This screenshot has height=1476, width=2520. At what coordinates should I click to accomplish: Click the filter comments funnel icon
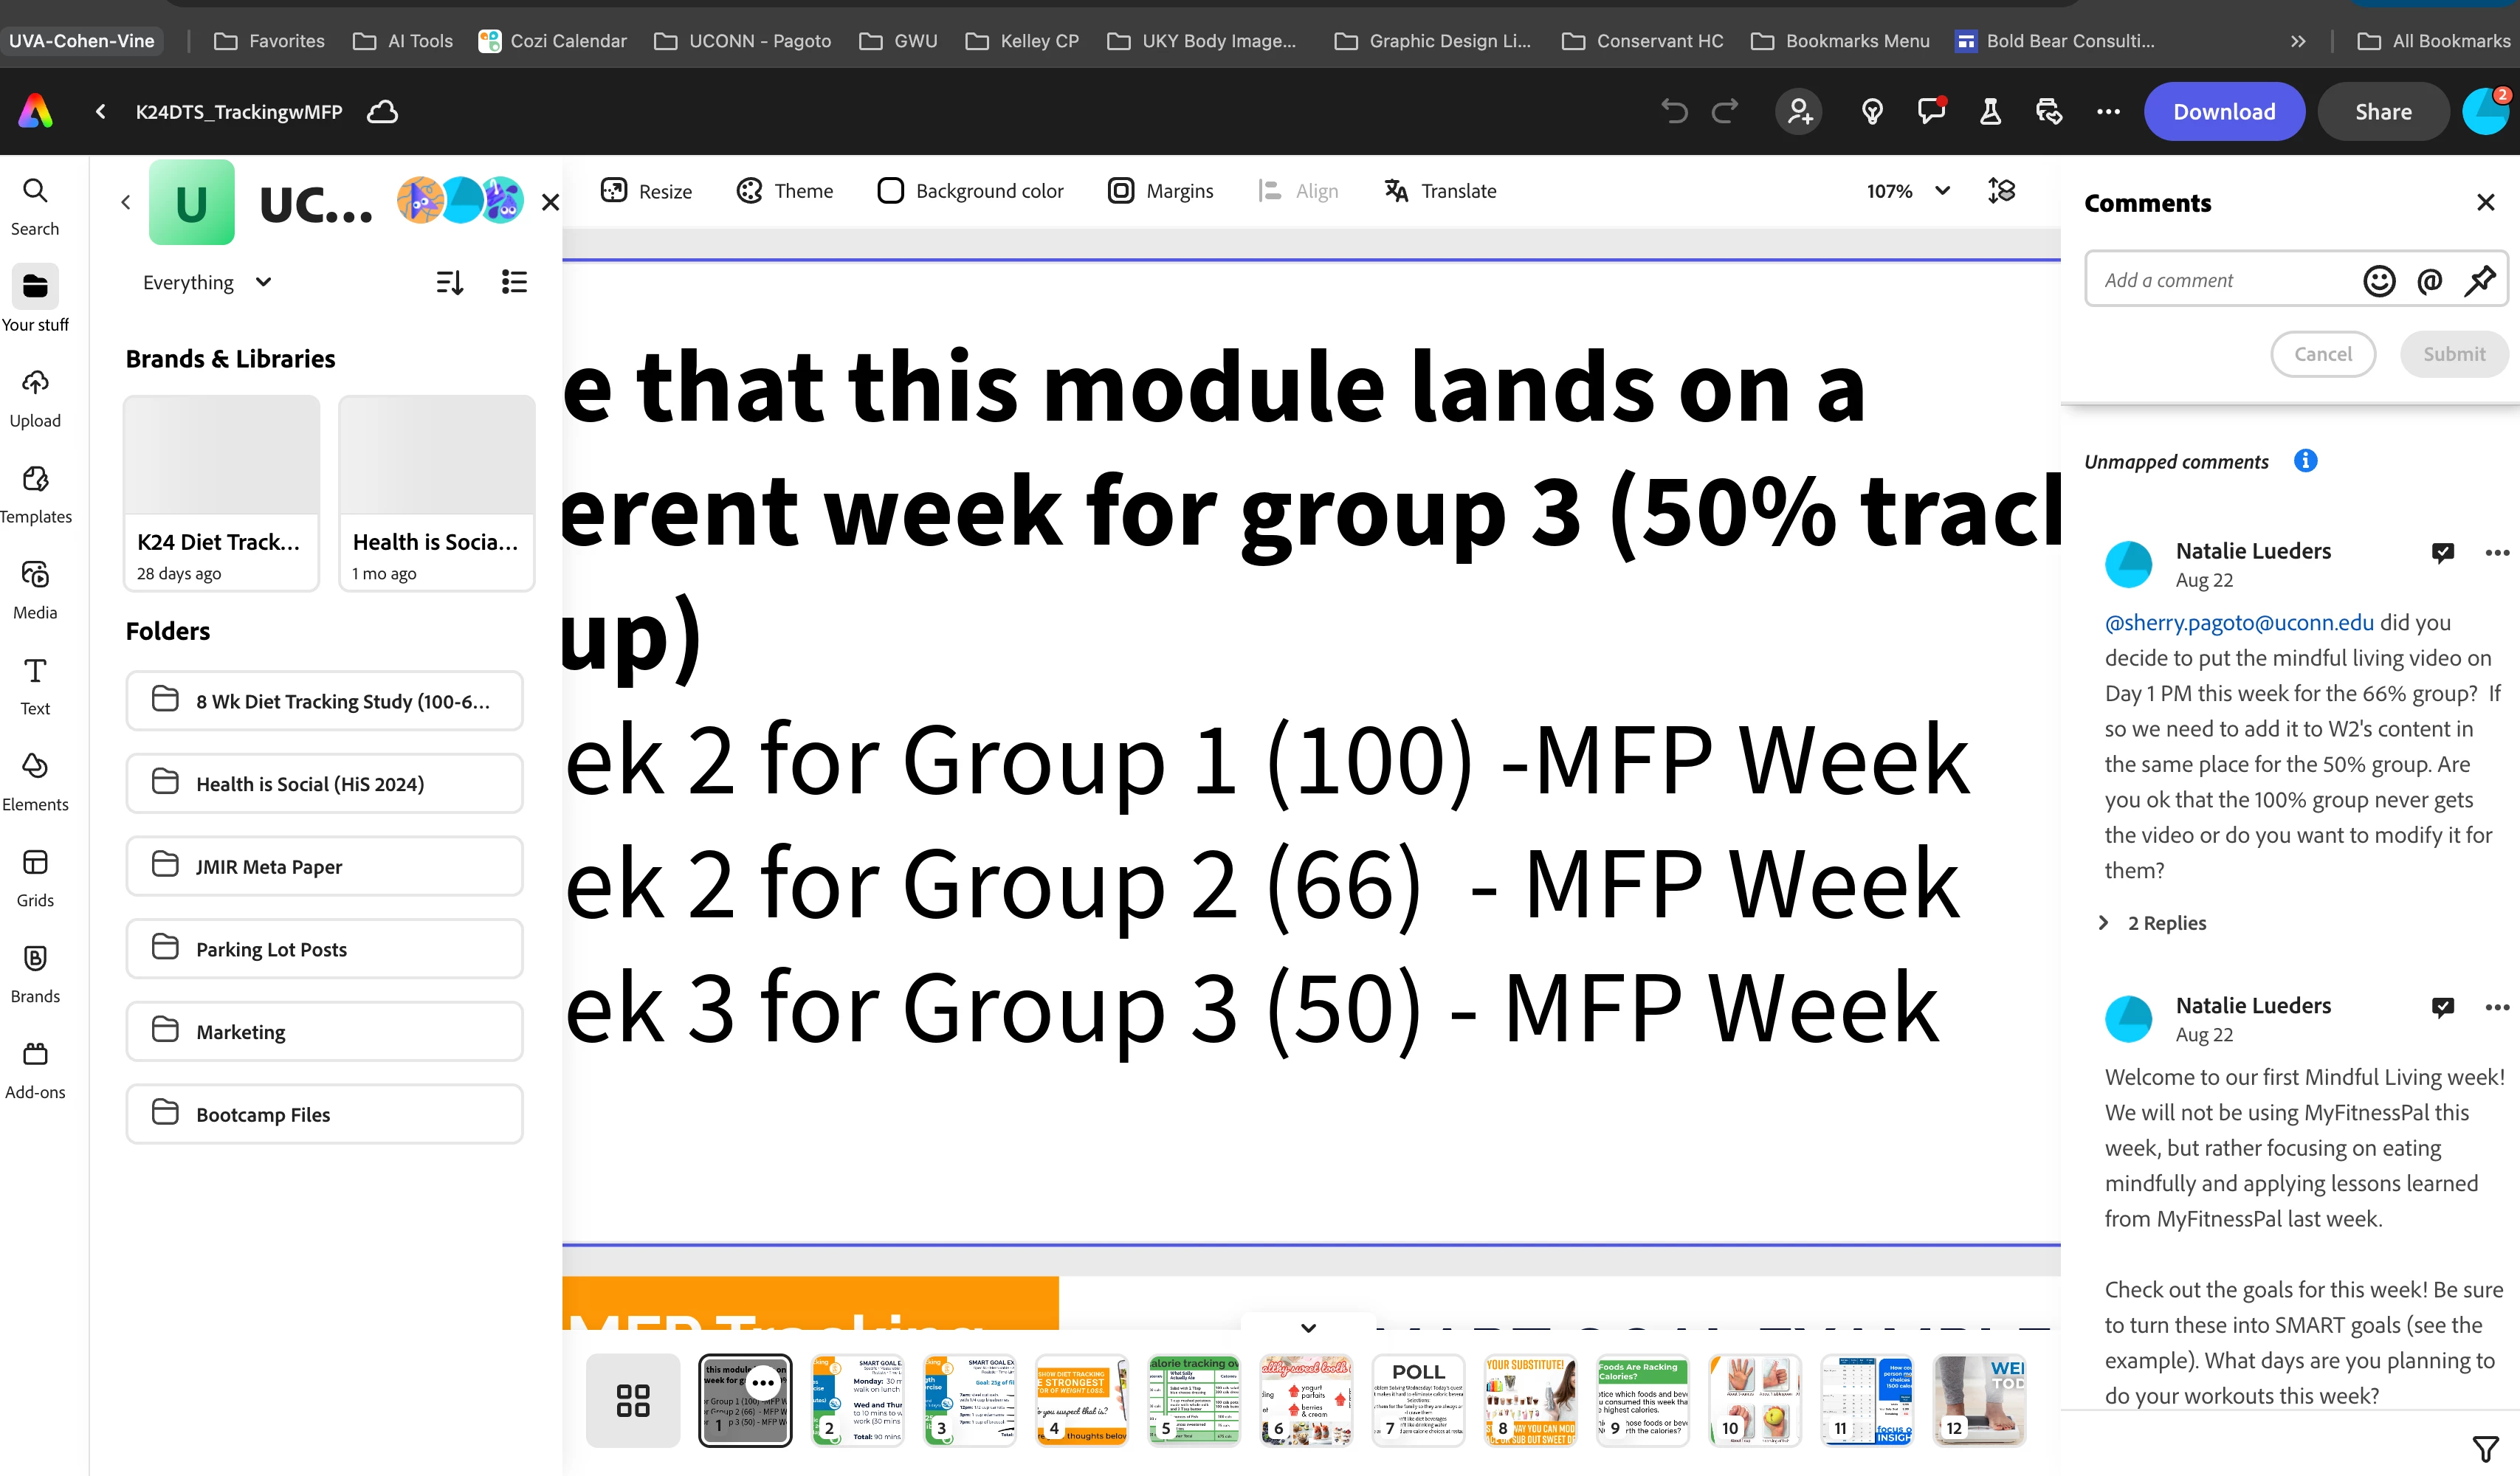[2485, 1448]
